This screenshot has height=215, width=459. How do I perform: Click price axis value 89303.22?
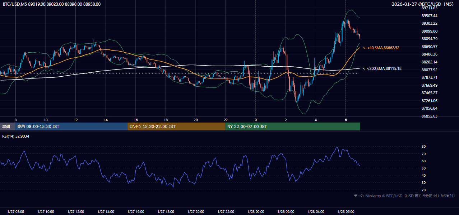pyautogui.click(x=429, y=23)
